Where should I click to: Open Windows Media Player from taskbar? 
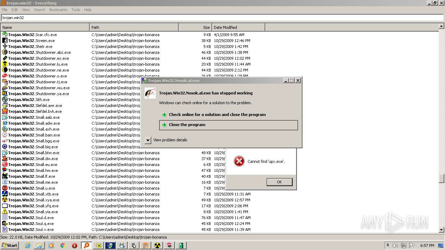click(51, 245)
